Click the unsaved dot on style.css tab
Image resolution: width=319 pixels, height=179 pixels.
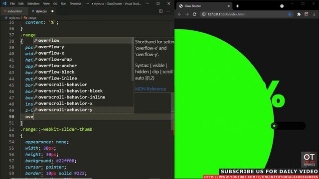click(x=52, y=11)
